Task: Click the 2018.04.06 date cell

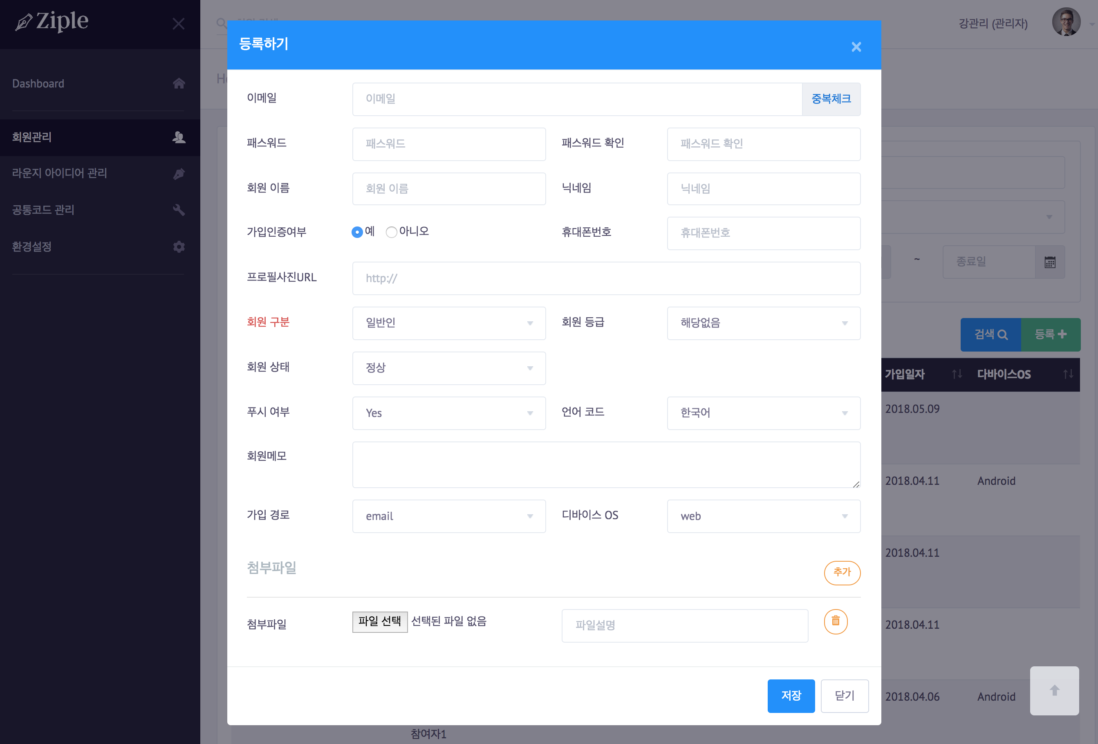Action: coord(912,697)
